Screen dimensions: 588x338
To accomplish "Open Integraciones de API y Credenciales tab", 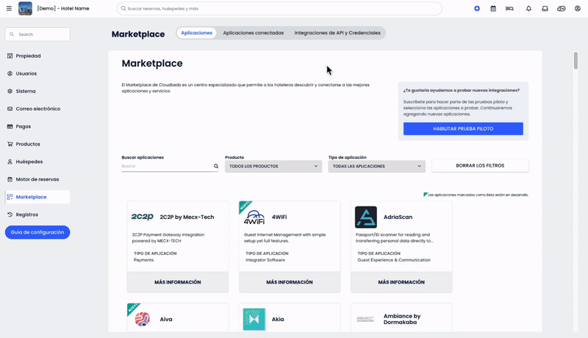I will [337, 33].
